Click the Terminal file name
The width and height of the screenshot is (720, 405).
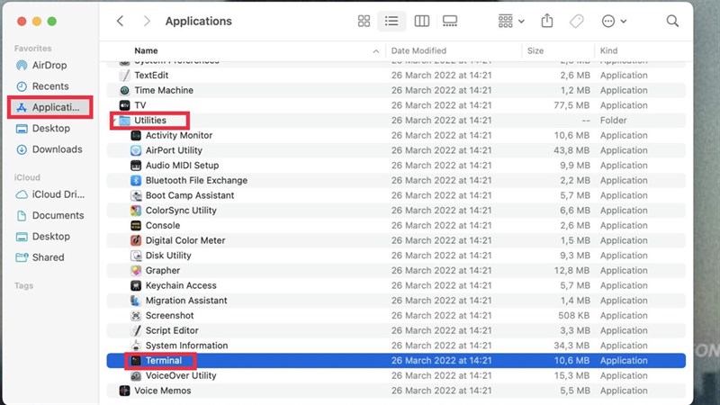[x=164, y=361]
